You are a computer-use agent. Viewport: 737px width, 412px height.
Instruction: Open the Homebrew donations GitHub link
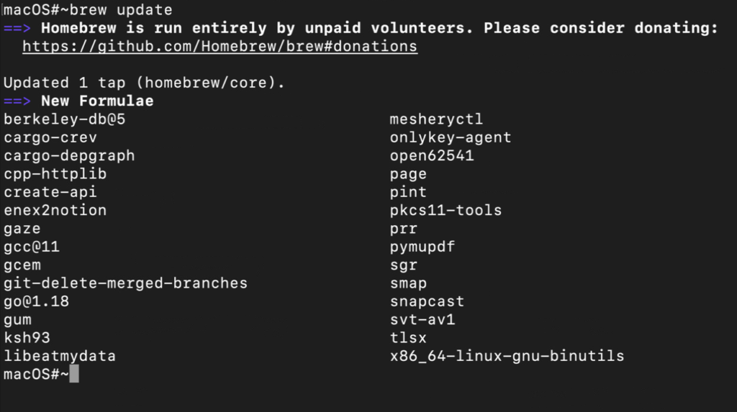[220, 47]
